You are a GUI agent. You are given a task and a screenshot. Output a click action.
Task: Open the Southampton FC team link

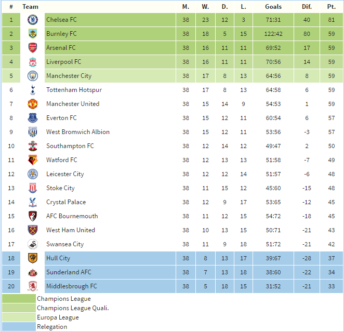tap(70, 146)
